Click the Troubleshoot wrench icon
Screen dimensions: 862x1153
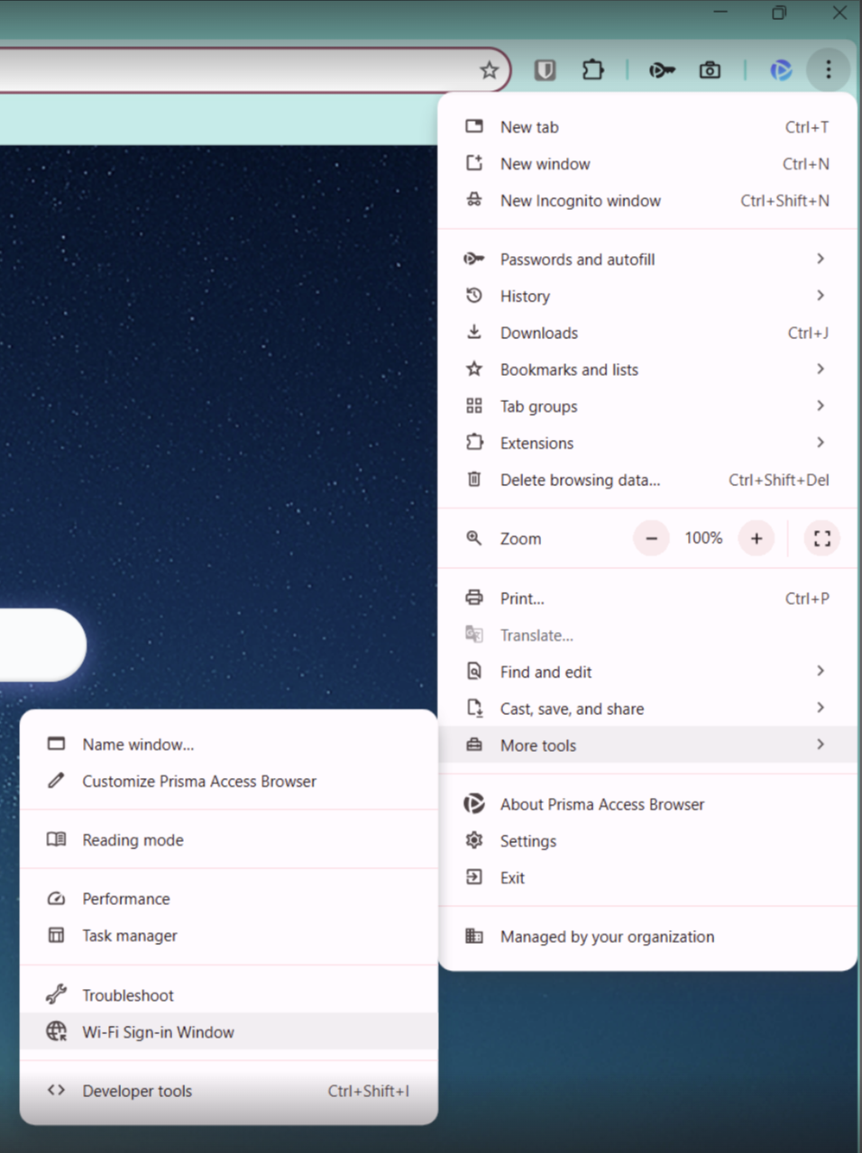point(56,994)
